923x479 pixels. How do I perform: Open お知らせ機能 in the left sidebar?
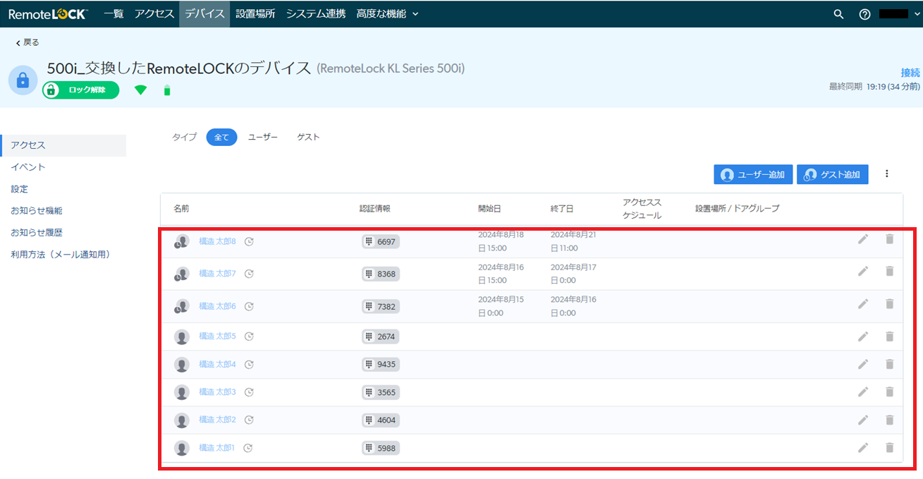[x=37, y=211]
